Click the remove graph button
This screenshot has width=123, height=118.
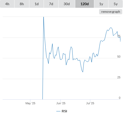111,12
